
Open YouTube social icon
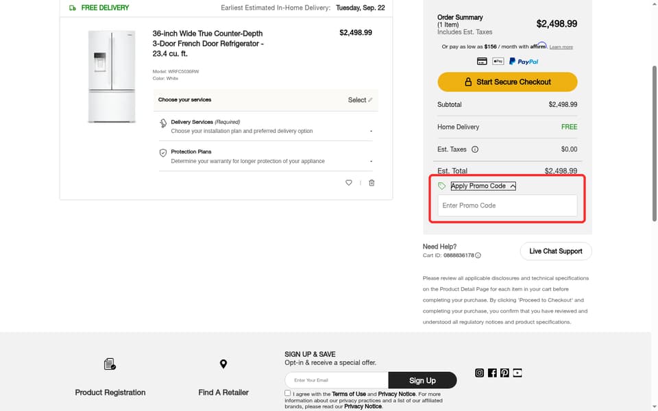click(517, 373)
